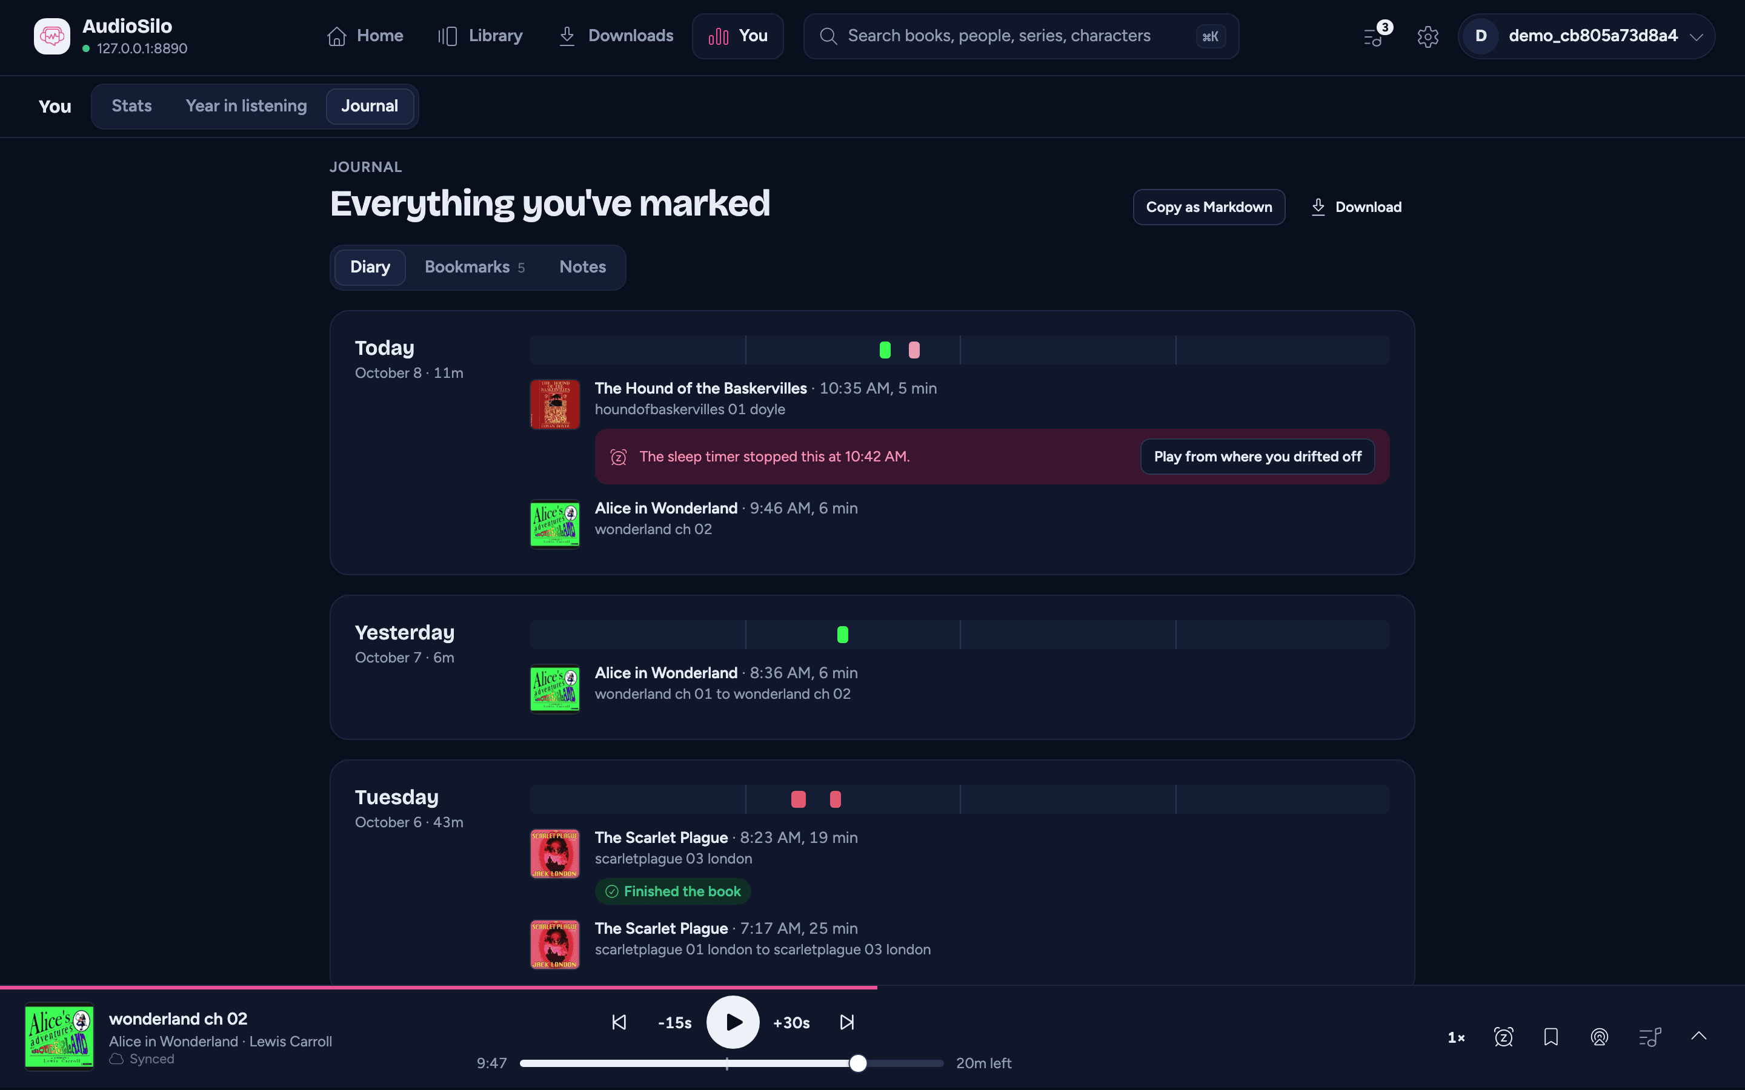Open the now-playing Alice cover in player
1745x1090 pixels.
59,1037
